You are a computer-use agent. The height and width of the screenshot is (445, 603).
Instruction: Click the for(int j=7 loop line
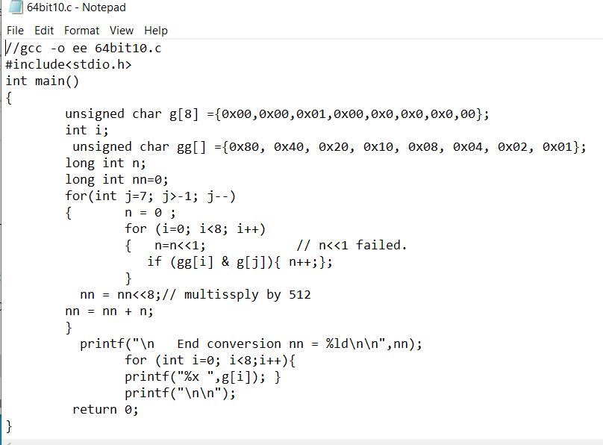pos(150,196)
